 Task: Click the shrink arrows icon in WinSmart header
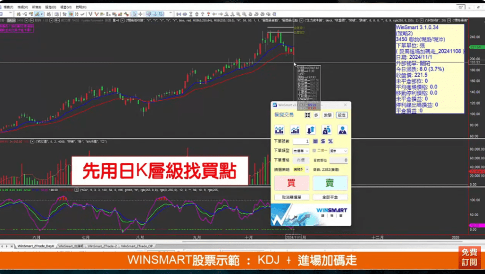(x=307, y=115)
